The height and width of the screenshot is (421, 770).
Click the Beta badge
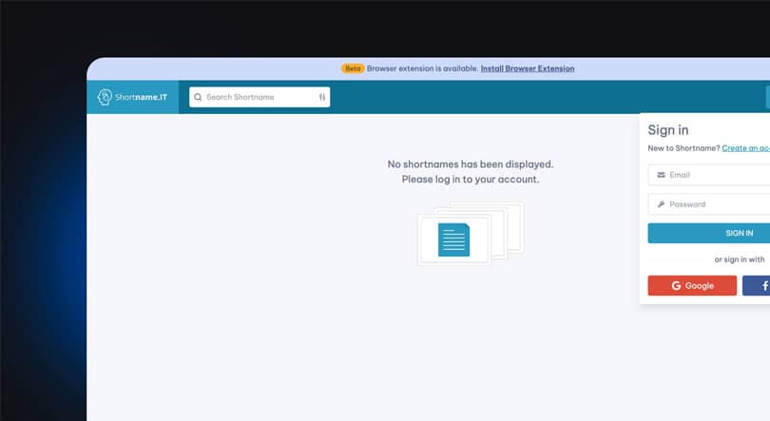click(353, 68)
